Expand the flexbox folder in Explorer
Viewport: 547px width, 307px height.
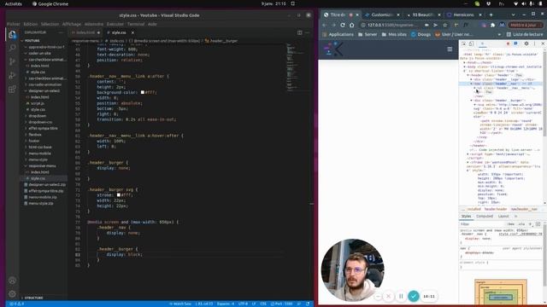point(35,135)
